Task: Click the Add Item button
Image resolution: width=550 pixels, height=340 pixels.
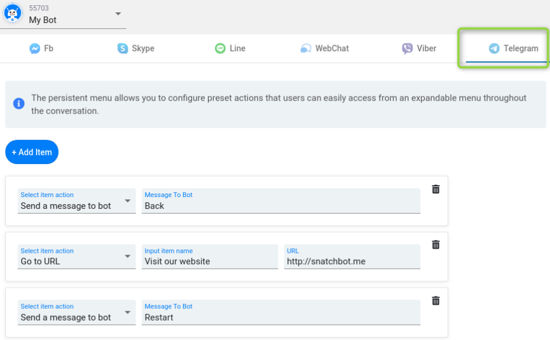Action: pos(32,152)
